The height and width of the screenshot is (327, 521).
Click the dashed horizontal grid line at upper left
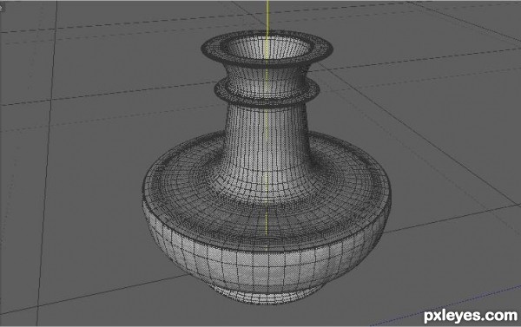[x=100, y=24]
